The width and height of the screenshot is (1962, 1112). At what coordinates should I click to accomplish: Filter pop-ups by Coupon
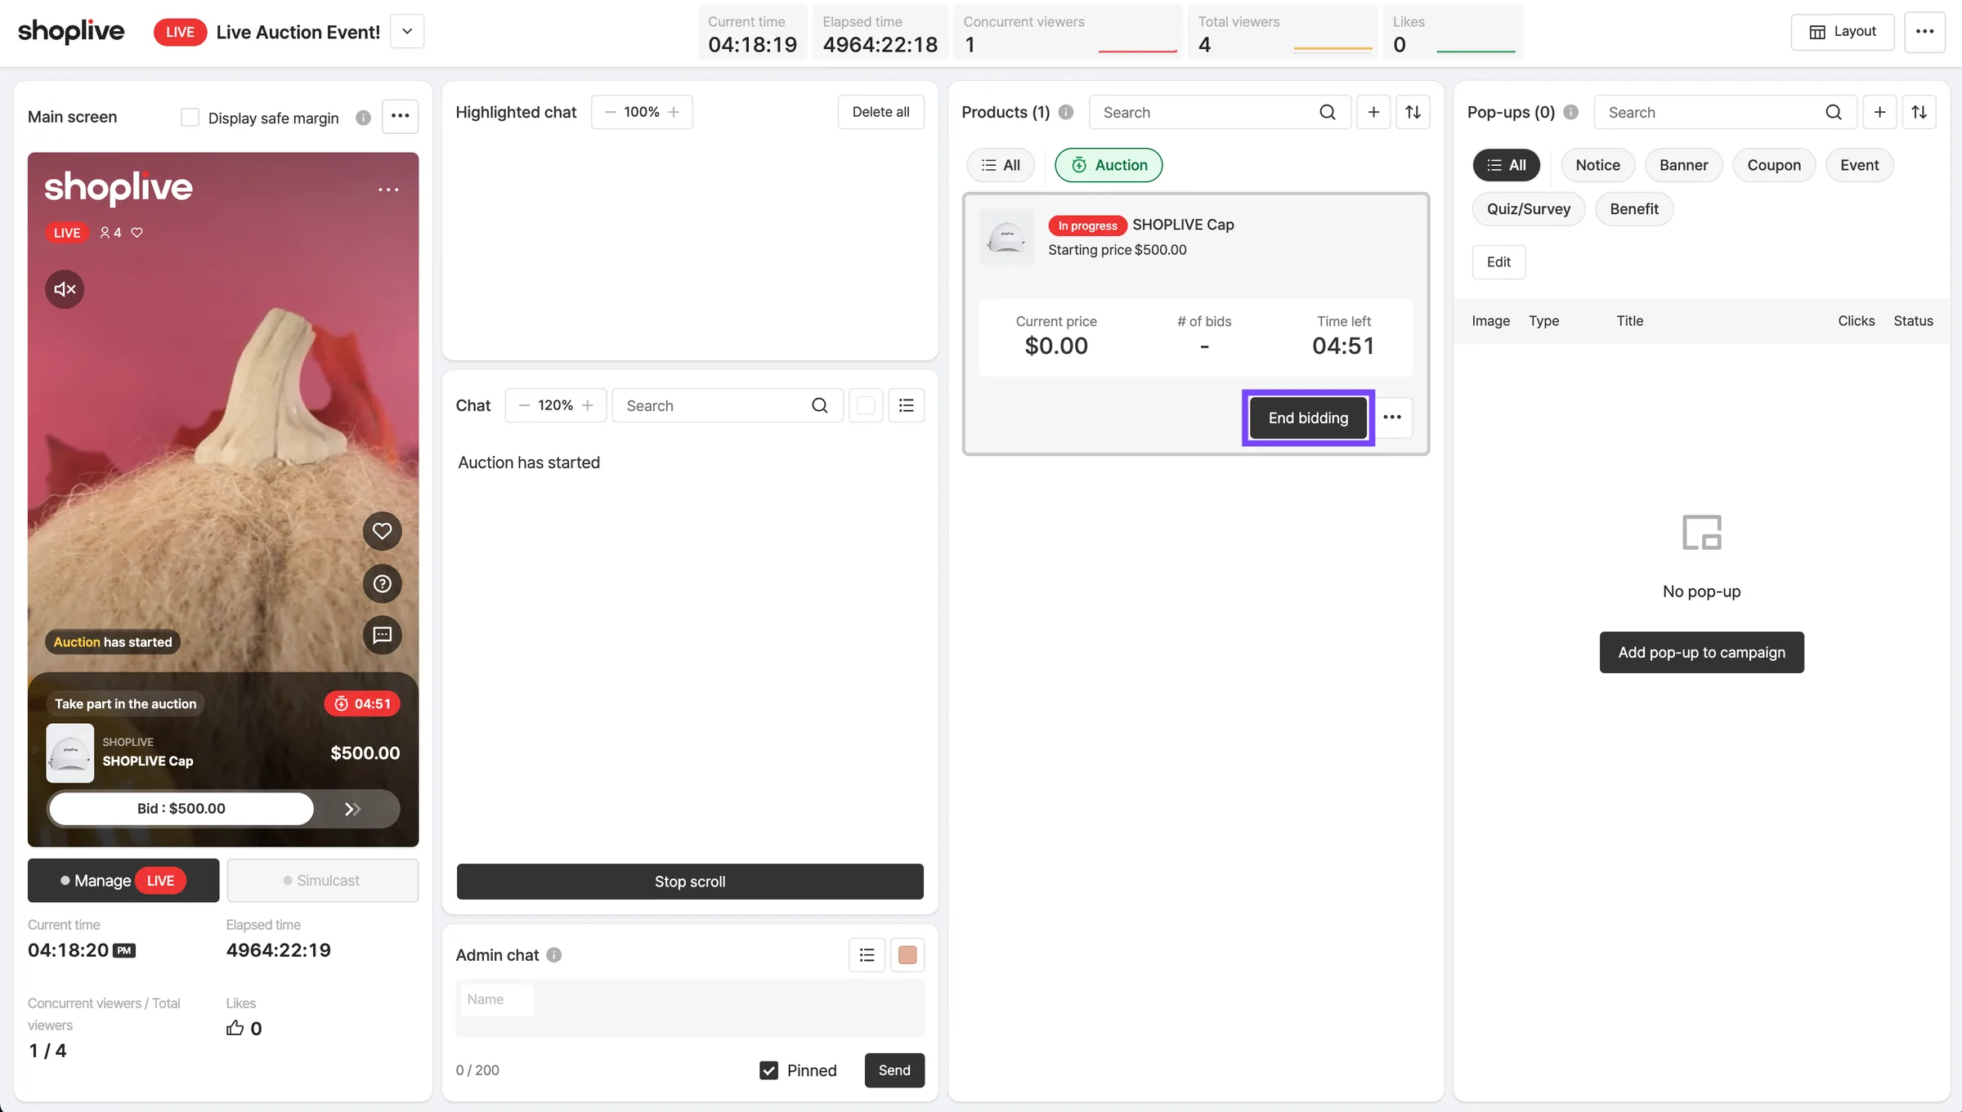pos(1774,165)
